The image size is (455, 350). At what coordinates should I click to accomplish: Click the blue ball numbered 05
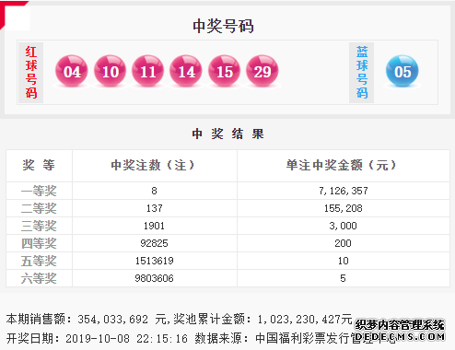402,71
